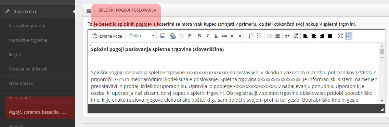Center align the text
This screenshot has width=389, height=127.
314,36
